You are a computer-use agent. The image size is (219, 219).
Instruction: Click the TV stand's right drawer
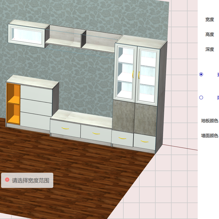[x=96, y=134]
